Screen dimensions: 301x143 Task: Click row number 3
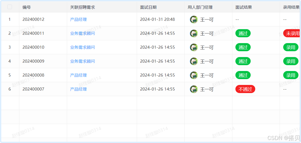click(x=10, y=47)
